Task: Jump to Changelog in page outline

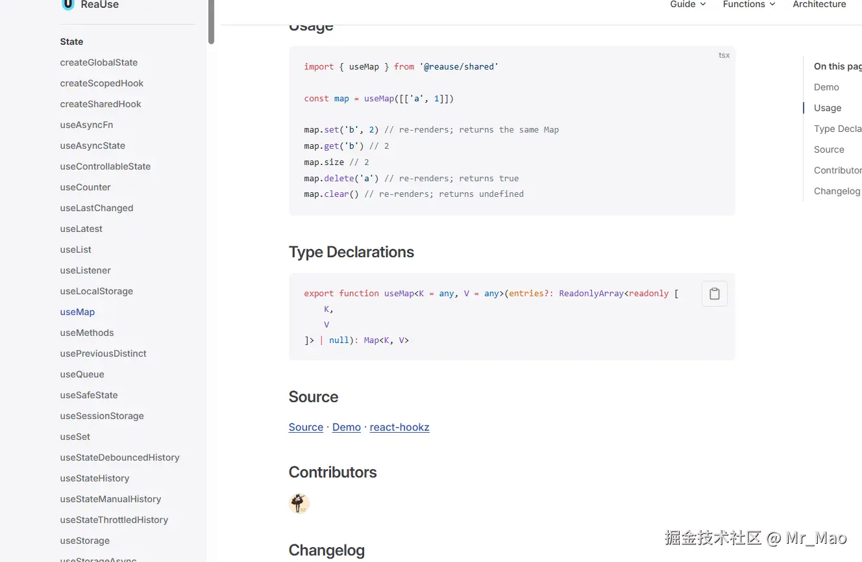Action: pyautogui.click(x=837, y=191)
